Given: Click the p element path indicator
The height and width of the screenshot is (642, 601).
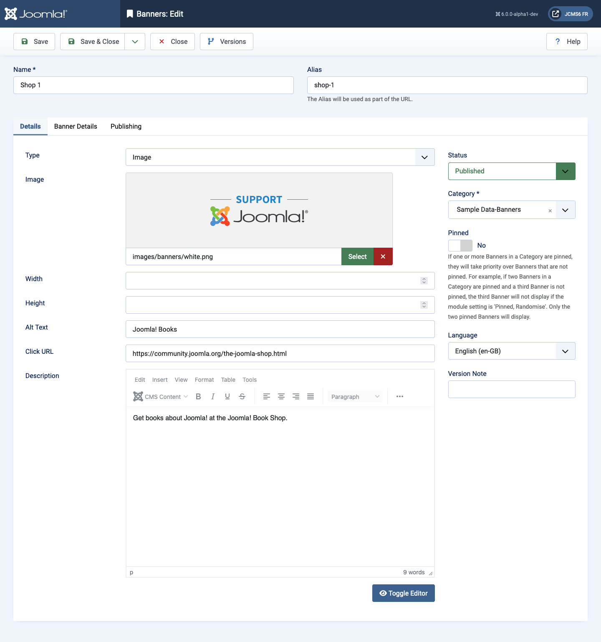Looking at the screenshot, I should (x=131, y=572).
